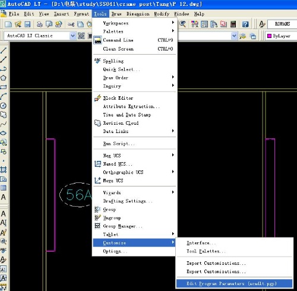This screenshot has width=297, height=291.
Task: Select the Rectangle tool
Action: 4,87
